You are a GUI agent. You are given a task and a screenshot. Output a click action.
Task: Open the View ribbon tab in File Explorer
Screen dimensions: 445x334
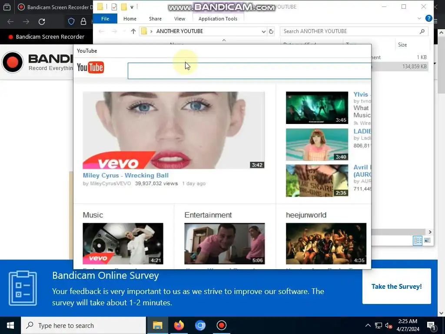click(179, 18)
